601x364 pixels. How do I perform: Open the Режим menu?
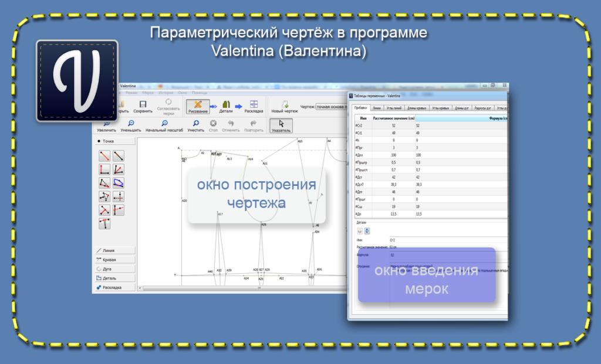click(131, 93)
